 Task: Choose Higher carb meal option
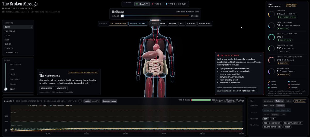288,101
